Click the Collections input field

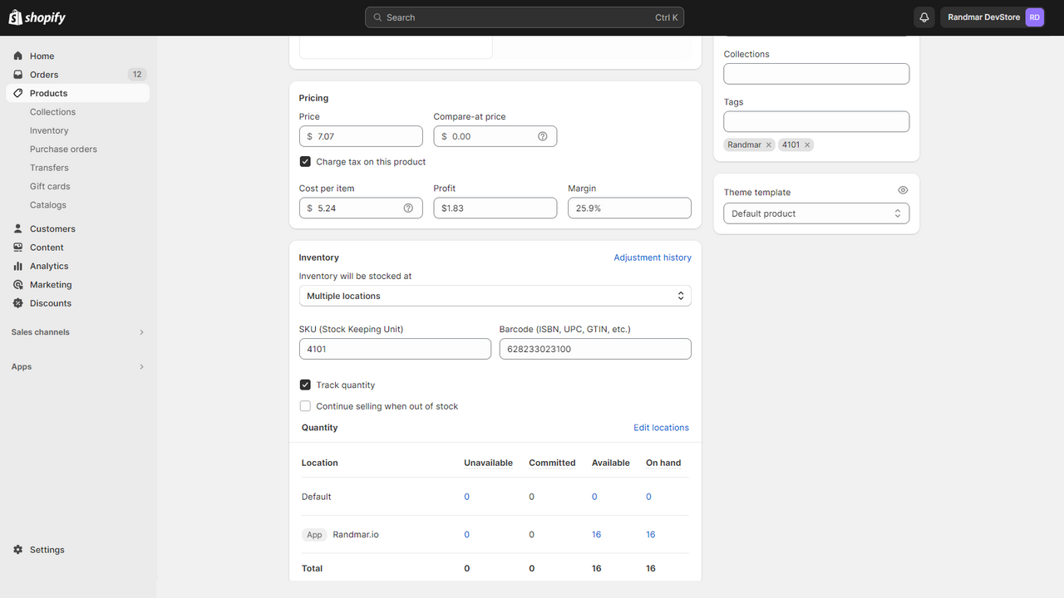point(816,74)
